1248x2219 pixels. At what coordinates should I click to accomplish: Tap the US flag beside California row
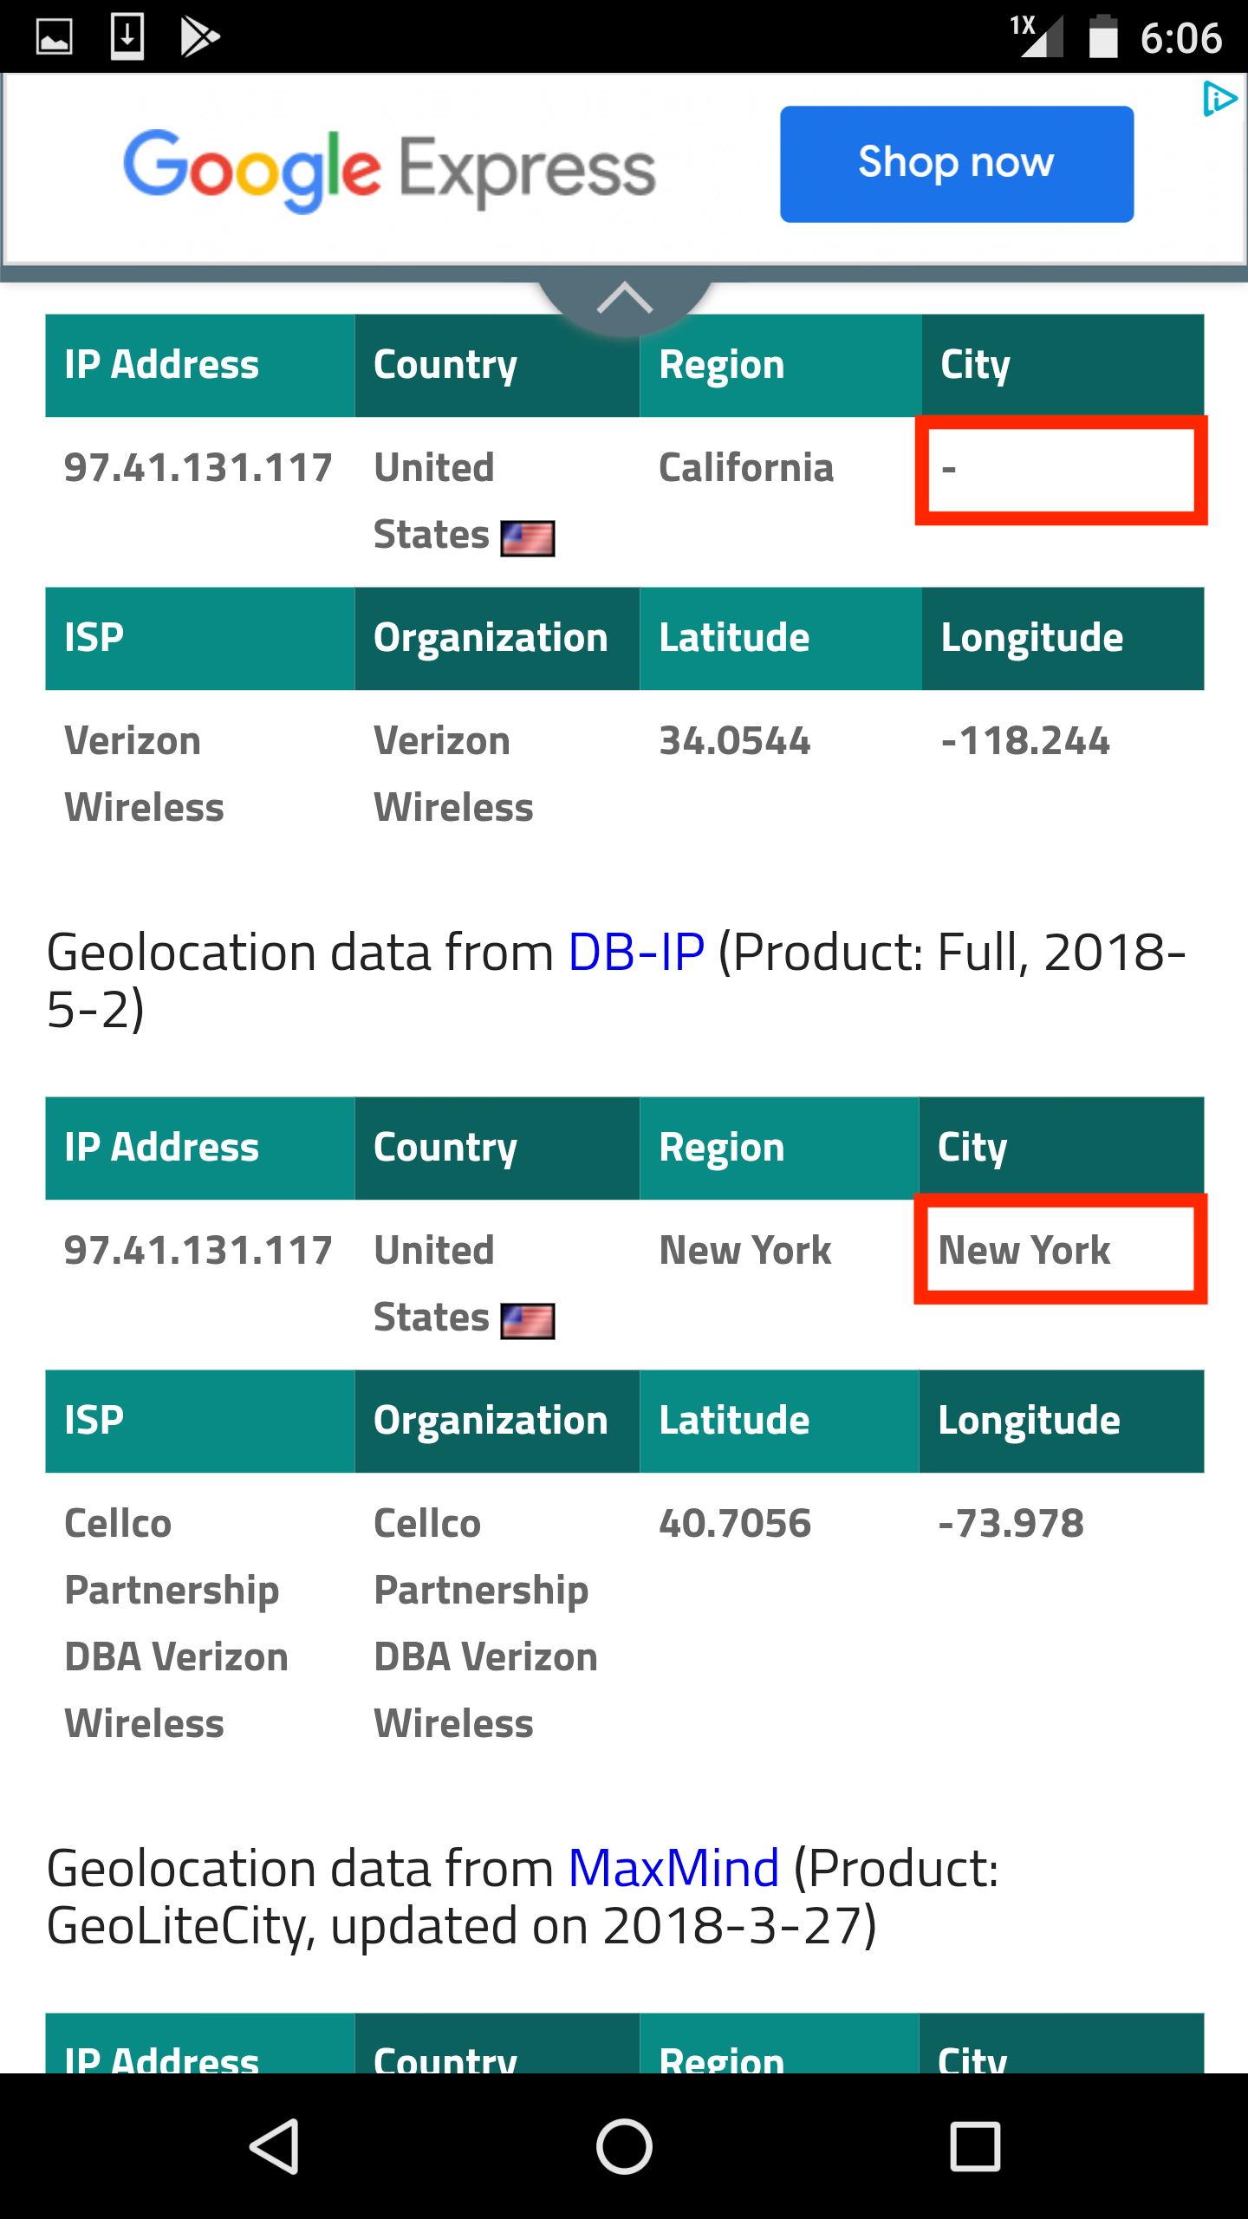528,538
